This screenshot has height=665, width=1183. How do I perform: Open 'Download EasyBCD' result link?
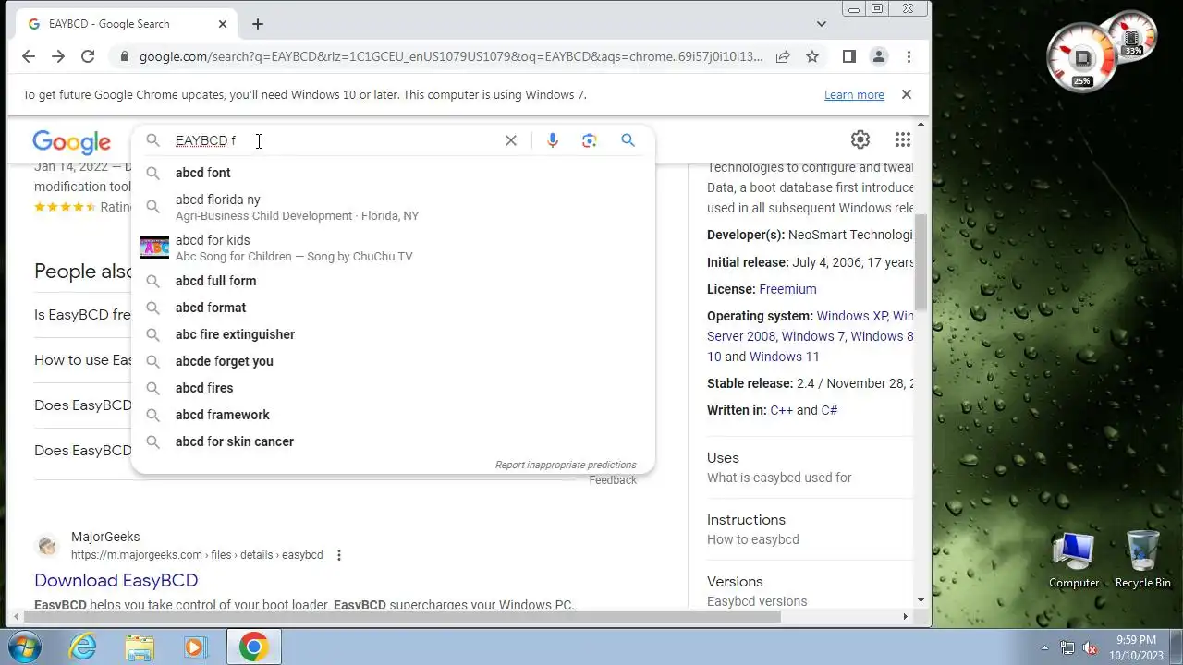point(116,580)
